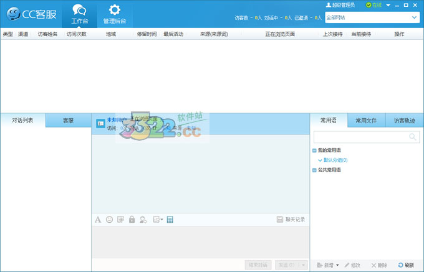Viewport: 424px width, 272px height.
Task: Click the 操作 column header
Action: tap(399, 34)
